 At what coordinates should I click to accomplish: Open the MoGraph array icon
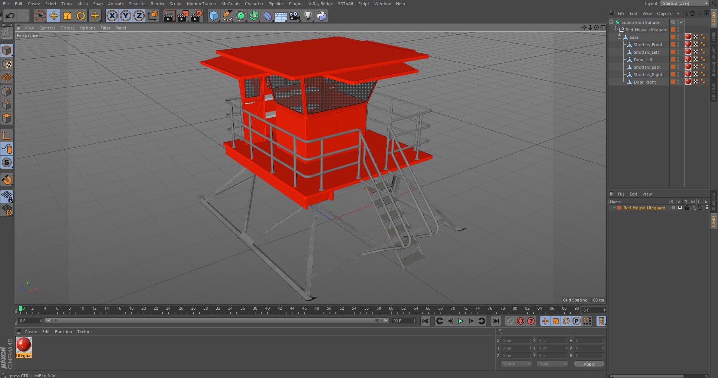point(254,16)
